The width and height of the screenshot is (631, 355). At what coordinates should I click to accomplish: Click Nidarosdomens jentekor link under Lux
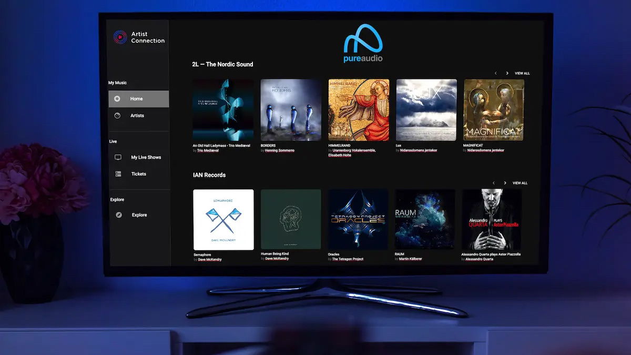click(419, 150)
